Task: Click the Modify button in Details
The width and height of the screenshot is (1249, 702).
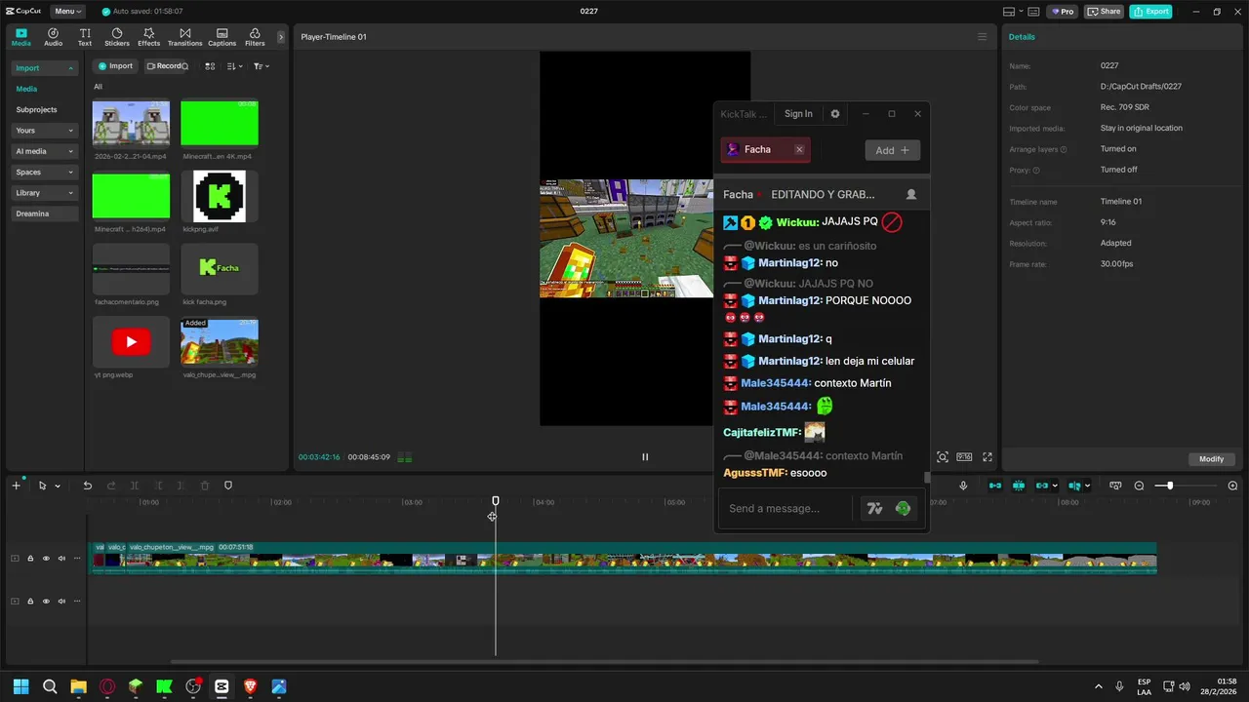Action: pyautogui.click(x=1211, y=459)
